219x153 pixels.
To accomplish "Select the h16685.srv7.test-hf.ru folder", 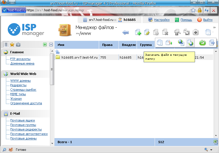I will 79,57.
